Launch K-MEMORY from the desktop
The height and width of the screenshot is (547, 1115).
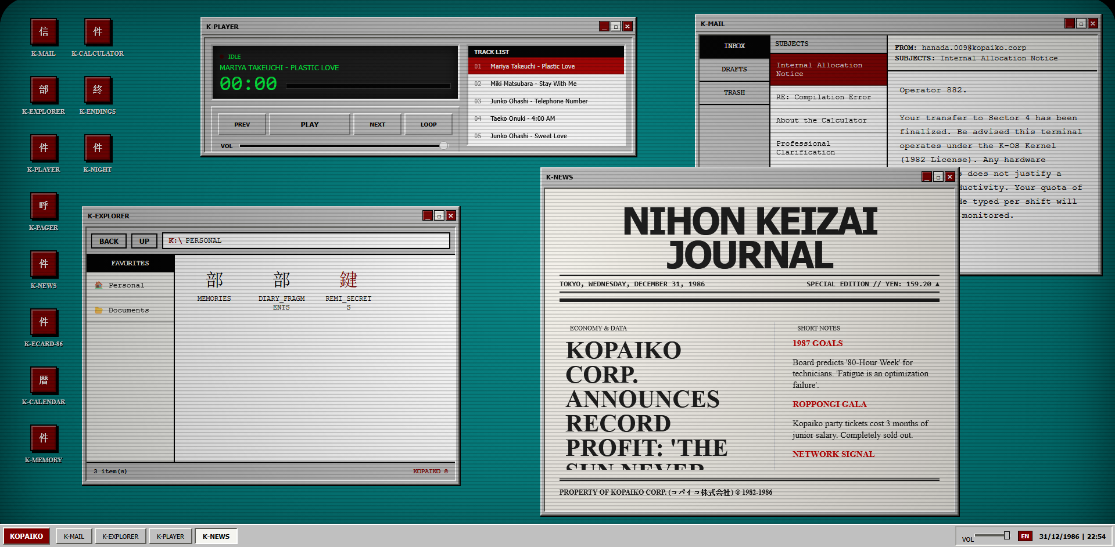pyautogui.click(x=44, y=444)
